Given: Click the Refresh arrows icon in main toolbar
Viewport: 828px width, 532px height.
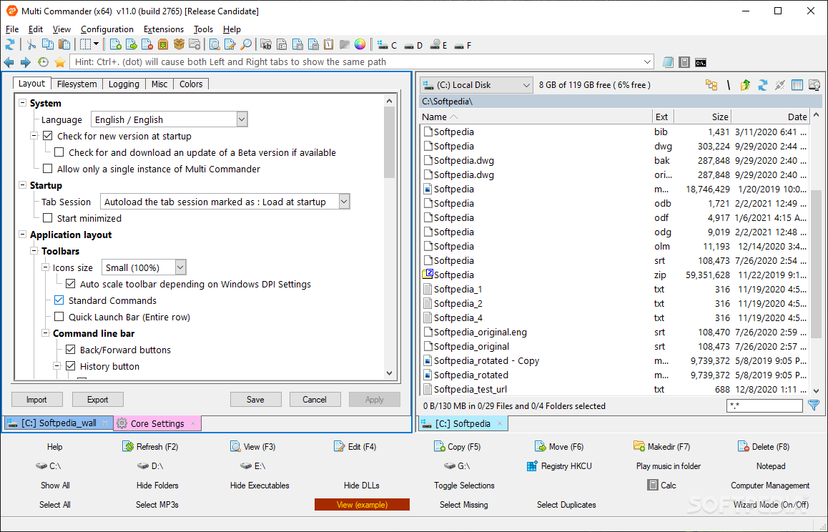Looking at the screenshot, I should coord(10,45).
